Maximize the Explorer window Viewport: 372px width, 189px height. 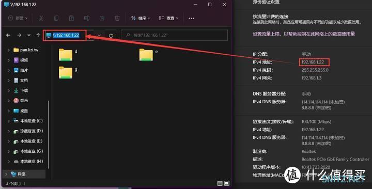tap(210, 5)
